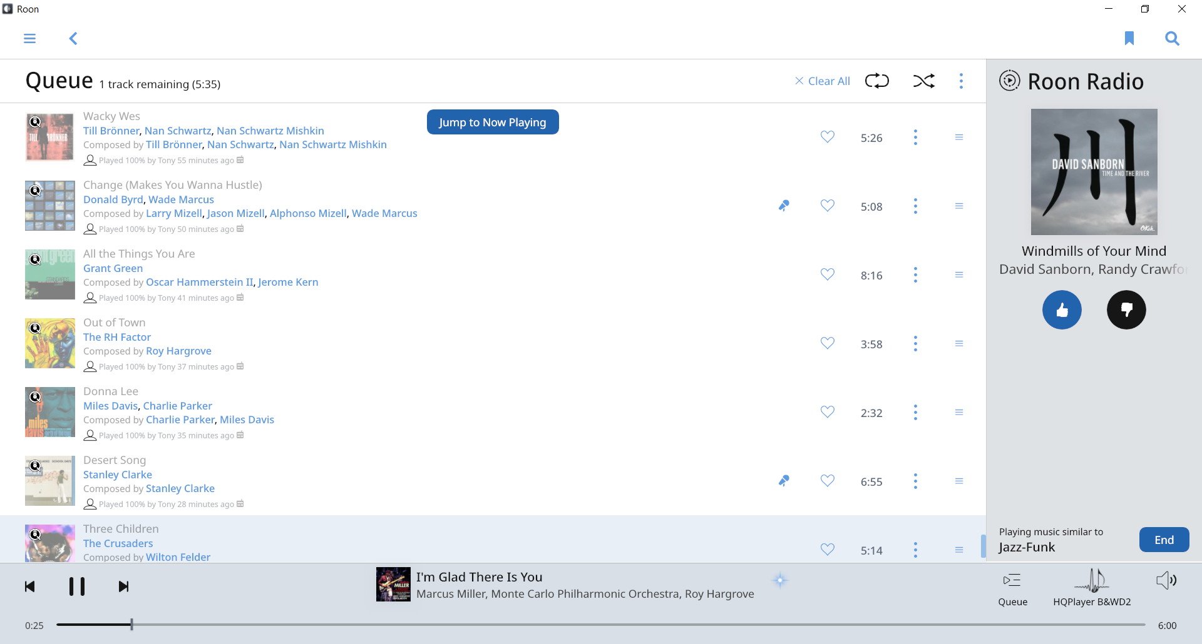
Task: Open HQPlayer B&WD2 zone selector
Action: pyautogui.click(x=1092, y=588)
